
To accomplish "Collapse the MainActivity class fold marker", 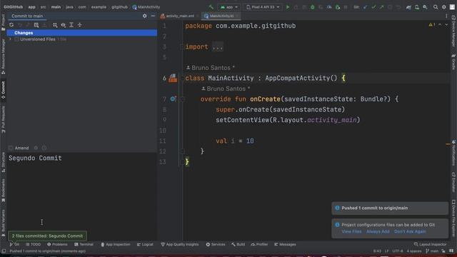I will 182,78.
